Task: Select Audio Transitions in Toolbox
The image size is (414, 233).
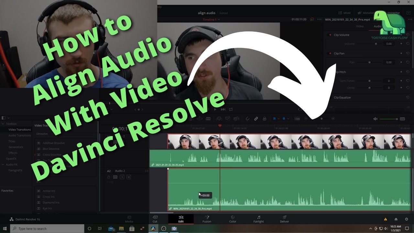Action: click(x=20, y=136)
